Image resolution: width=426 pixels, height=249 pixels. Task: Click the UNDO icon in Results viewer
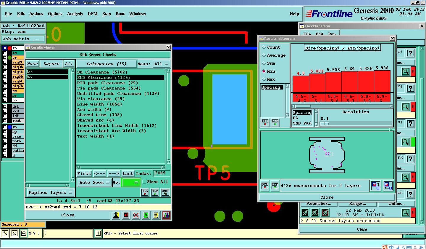click(165, 192)
